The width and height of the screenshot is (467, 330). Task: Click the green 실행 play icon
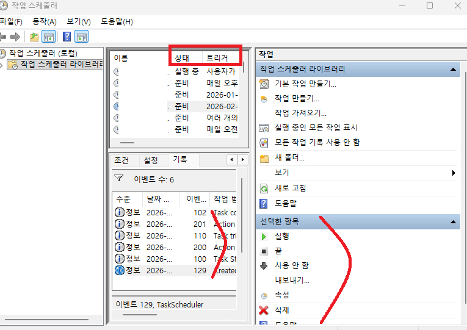tap(264, 236)
